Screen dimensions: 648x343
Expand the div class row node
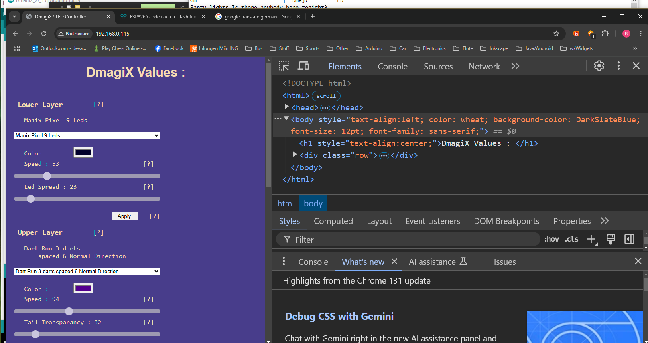tap(295, 155)
